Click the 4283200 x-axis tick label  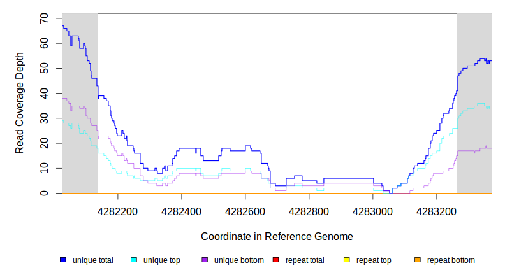[x=437, y=210]
